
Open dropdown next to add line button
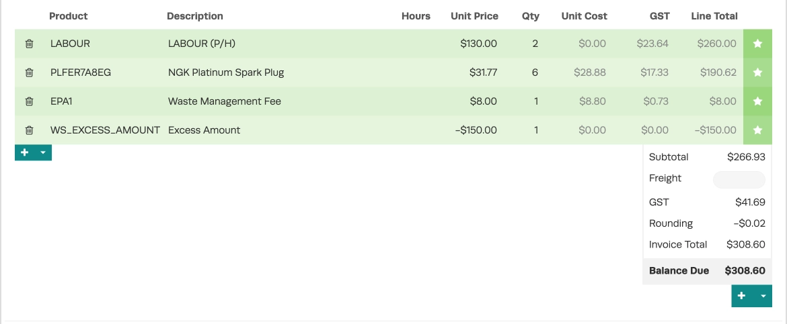click(43, 152)
